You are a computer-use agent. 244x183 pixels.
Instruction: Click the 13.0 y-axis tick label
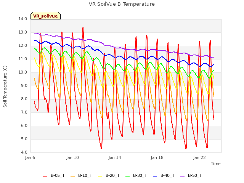click(x=23, y=32)
